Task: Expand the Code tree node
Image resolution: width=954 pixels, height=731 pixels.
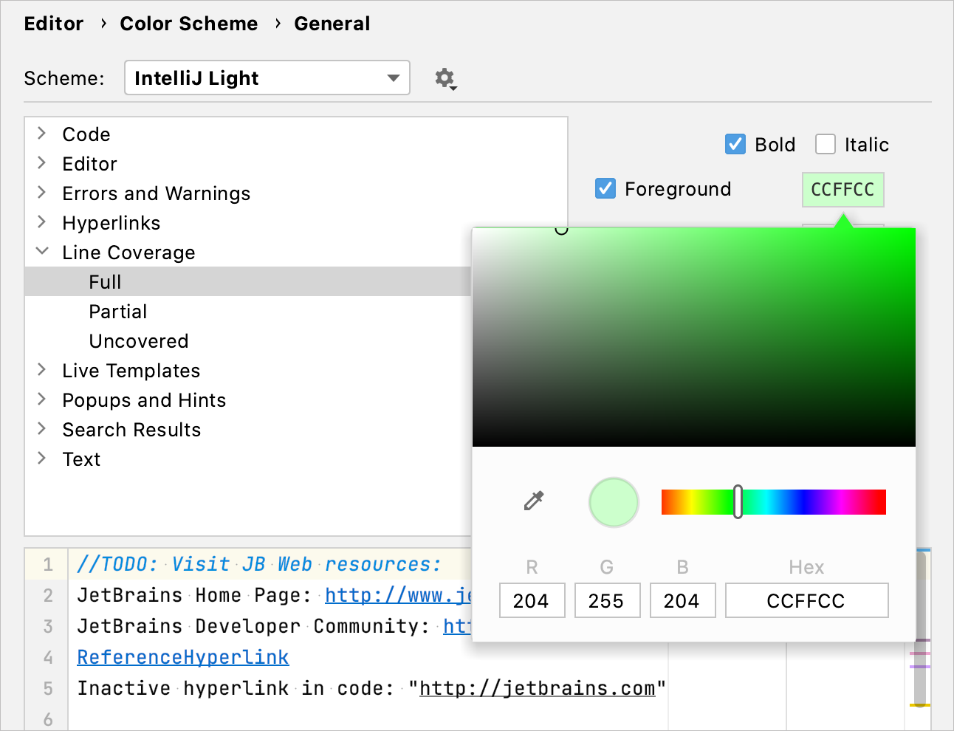Action: click(42, 134)
